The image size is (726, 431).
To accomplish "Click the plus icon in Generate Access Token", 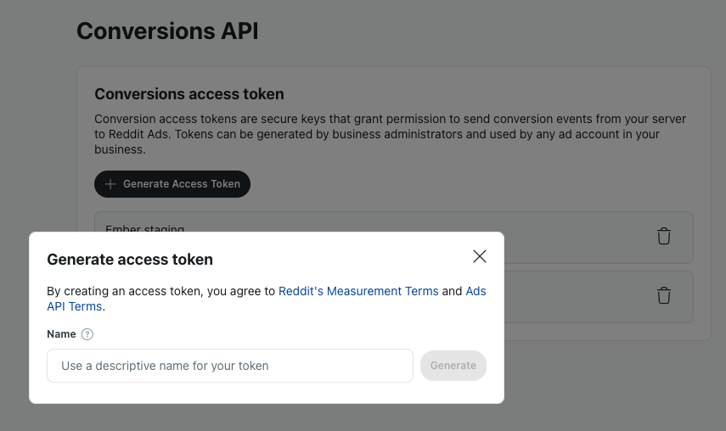I will 110,184.
